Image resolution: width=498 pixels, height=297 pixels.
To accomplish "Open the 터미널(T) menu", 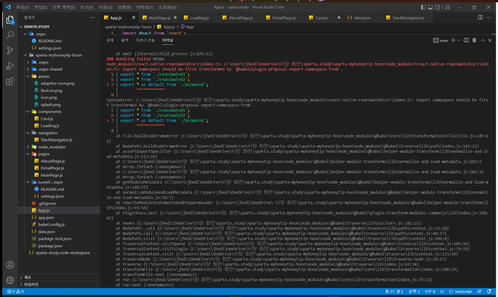I will click(144, 7).
